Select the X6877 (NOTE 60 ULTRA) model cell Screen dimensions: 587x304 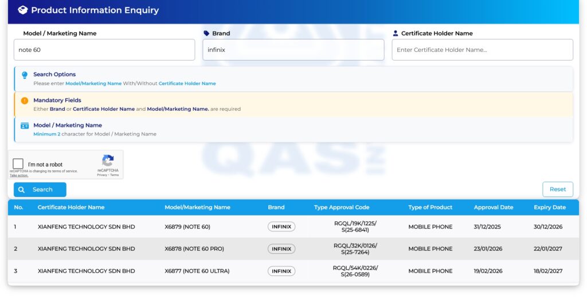pyautogui.click(x=197, y=271)
